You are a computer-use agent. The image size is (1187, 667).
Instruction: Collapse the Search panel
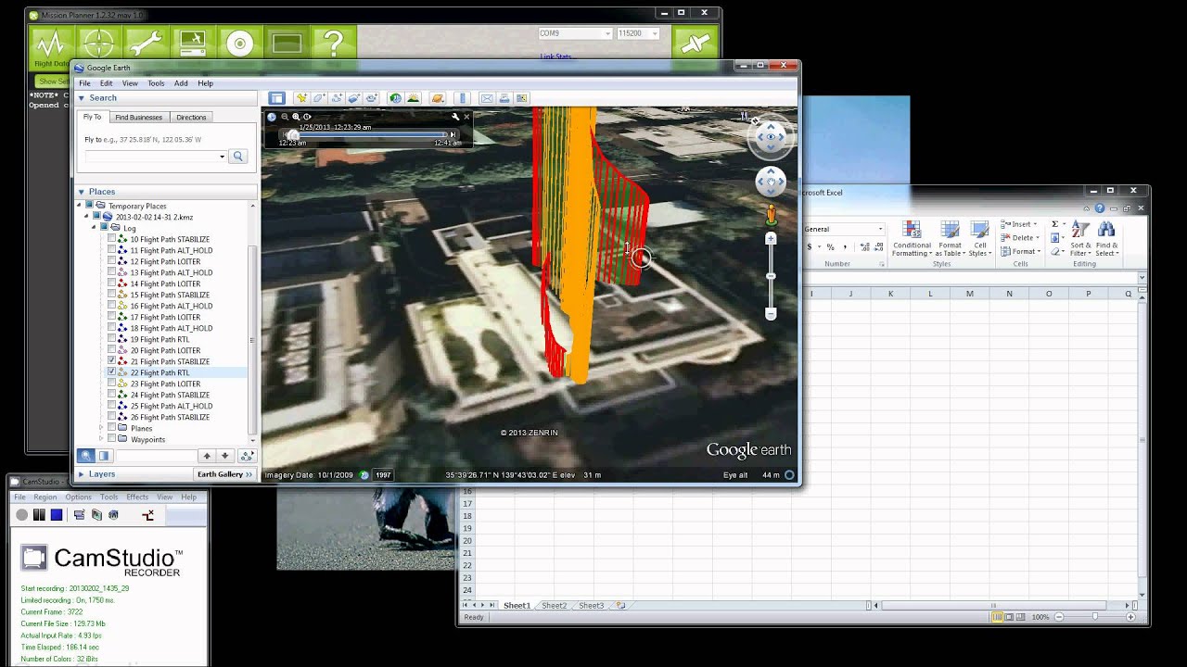click(82, 98)
